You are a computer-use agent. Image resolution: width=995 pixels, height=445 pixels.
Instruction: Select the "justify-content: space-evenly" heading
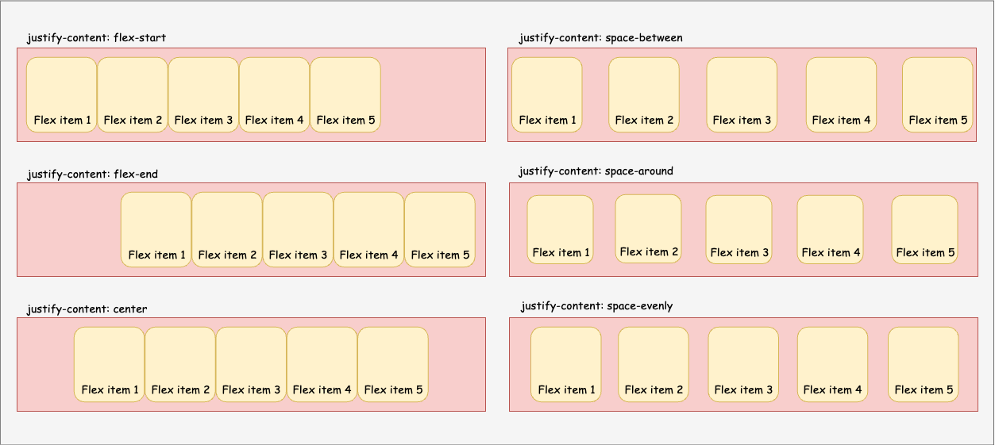point(597,305)
